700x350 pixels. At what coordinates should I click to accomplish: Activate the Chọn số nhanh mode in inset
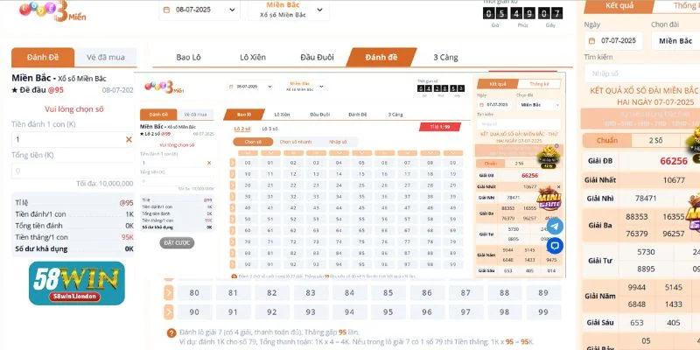pyautogui.click(x=296, y=142)
